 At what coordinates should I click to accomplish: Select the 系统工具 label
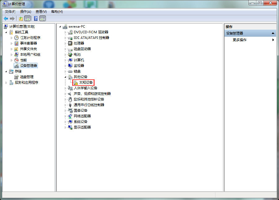21,32
